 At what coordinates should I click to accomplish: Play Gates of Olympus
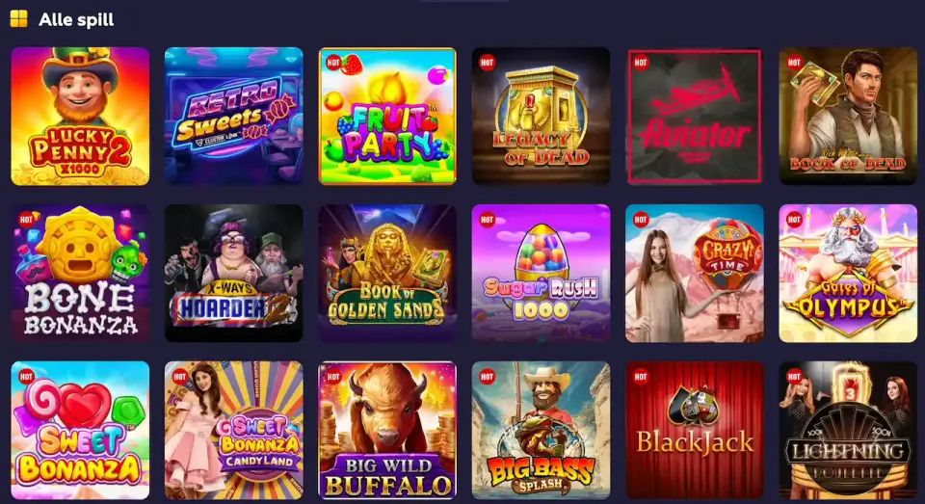(x=848, y=274)
